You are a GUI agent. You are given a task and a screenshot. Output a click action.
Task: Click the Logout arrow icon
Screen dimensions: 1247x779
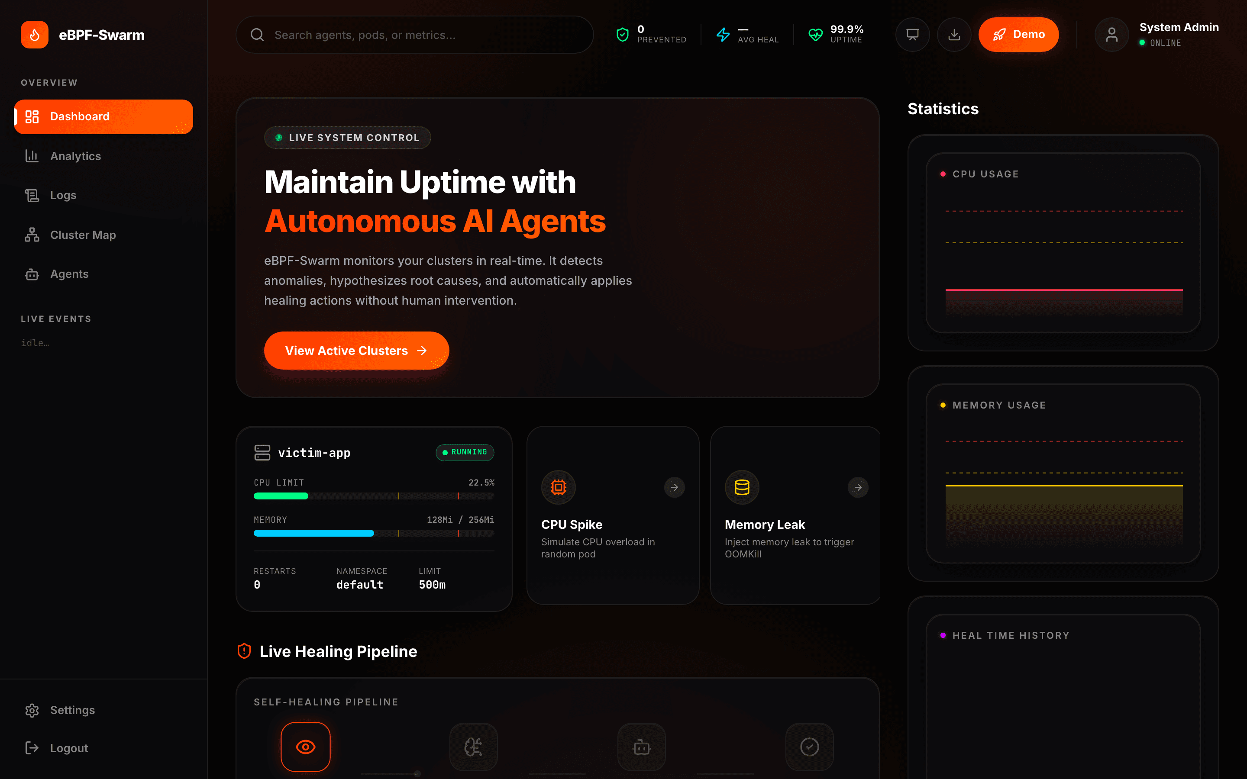point(32,748)
